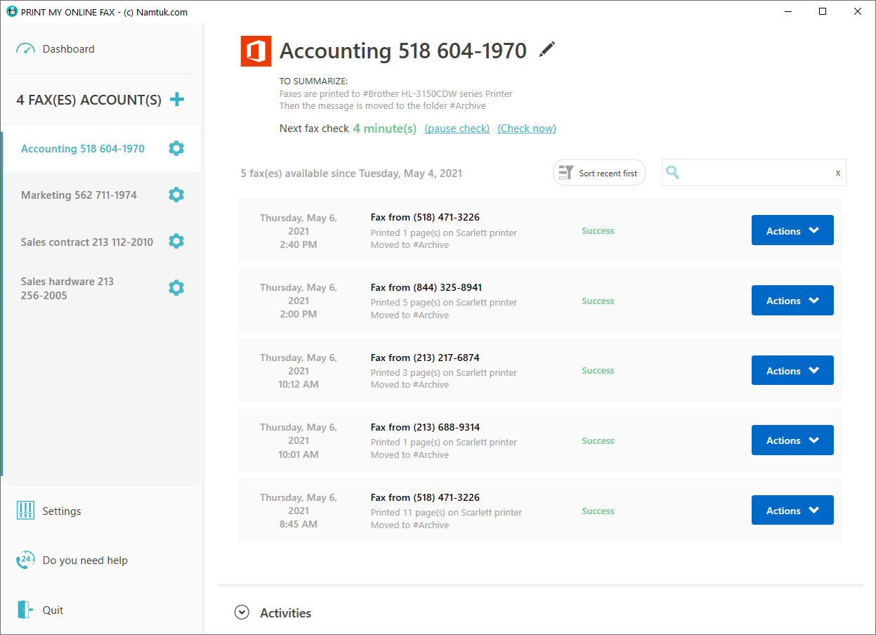Open Actions dropdown for the 8:45 AM fax
The width and height of the screenshot is (876, 635).
pyautogui.click(x=792, y=511)
